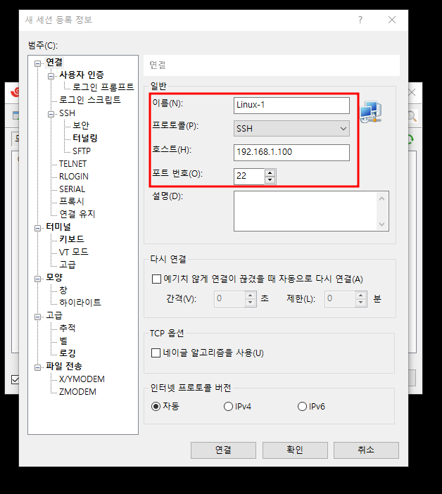Image resolution: width=442 pixels, height=494 pixels.
Task: Select 터미널 tree item
Action: coord(58,227)
